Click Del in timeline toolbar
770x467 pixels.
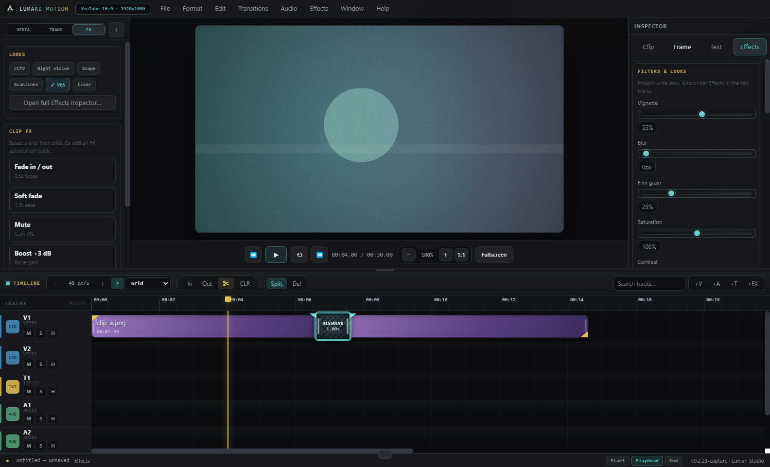[297, 284]
